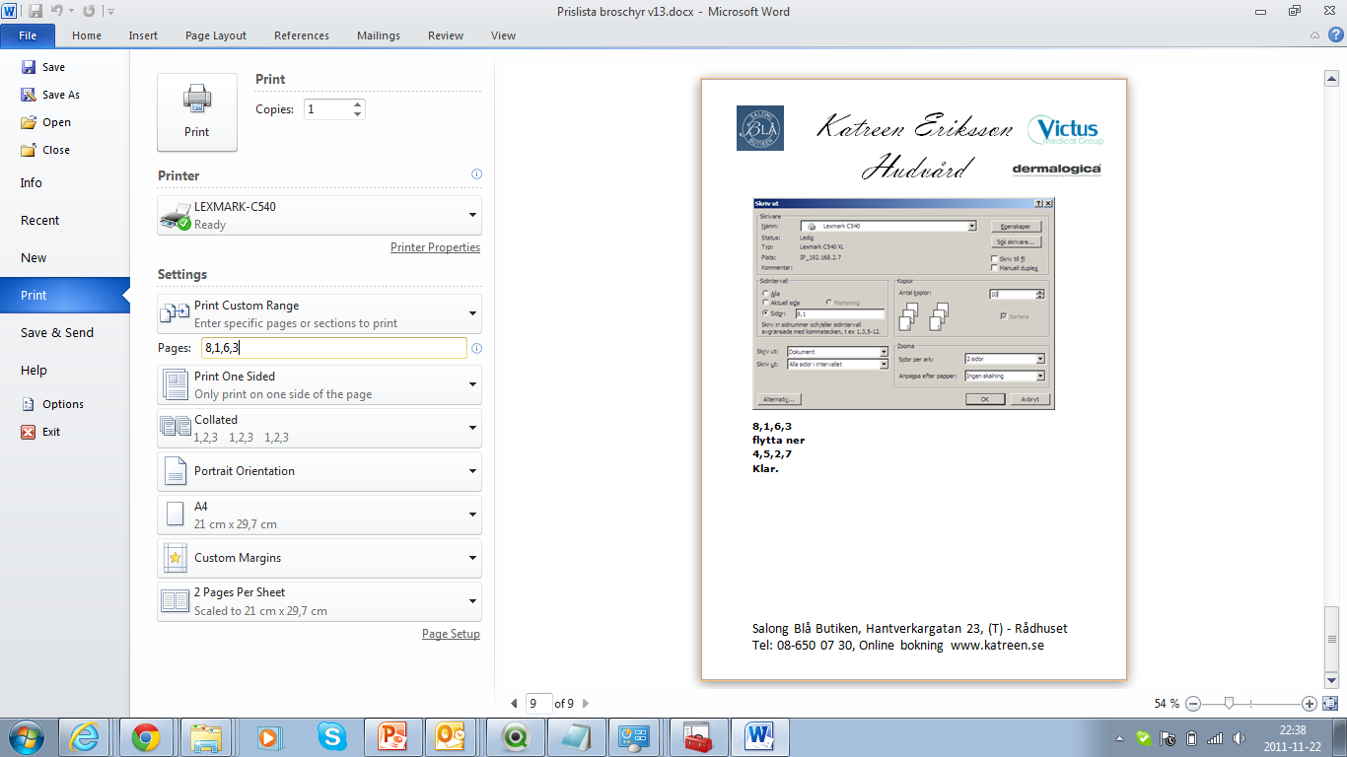Screen dimensions: 1347x757
Task: Click the zoom out minus button
Action: [1193, 704]
